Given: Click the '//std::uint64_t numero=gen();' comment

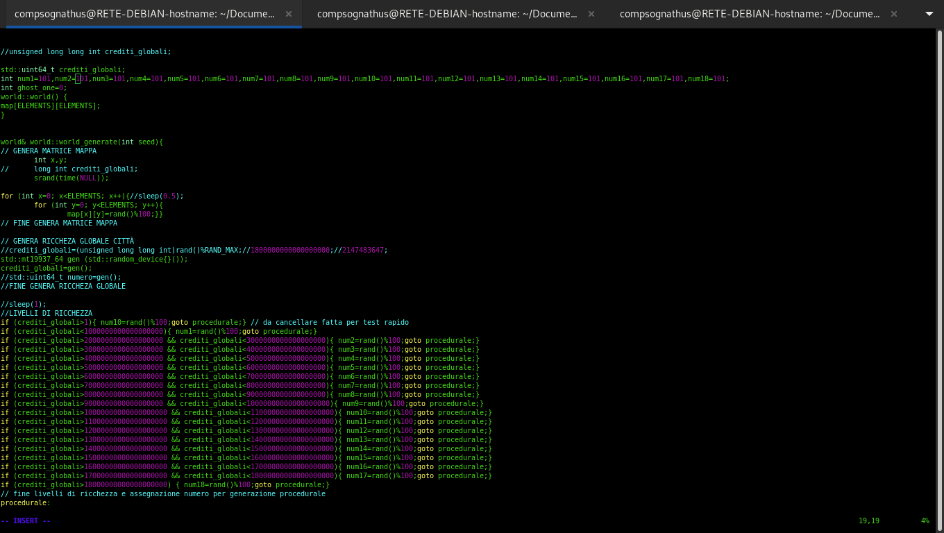Looking at the screenshot, I should coord(61,277).
